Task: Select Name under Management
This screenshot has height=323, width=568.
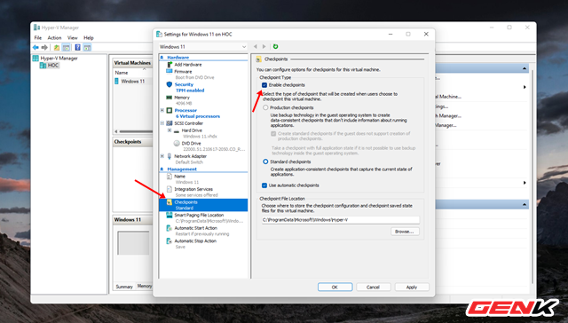Action: (x=183, y=179)
